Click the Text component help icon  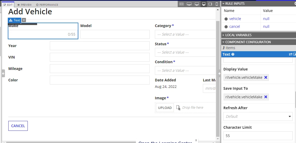click(233, 54)
